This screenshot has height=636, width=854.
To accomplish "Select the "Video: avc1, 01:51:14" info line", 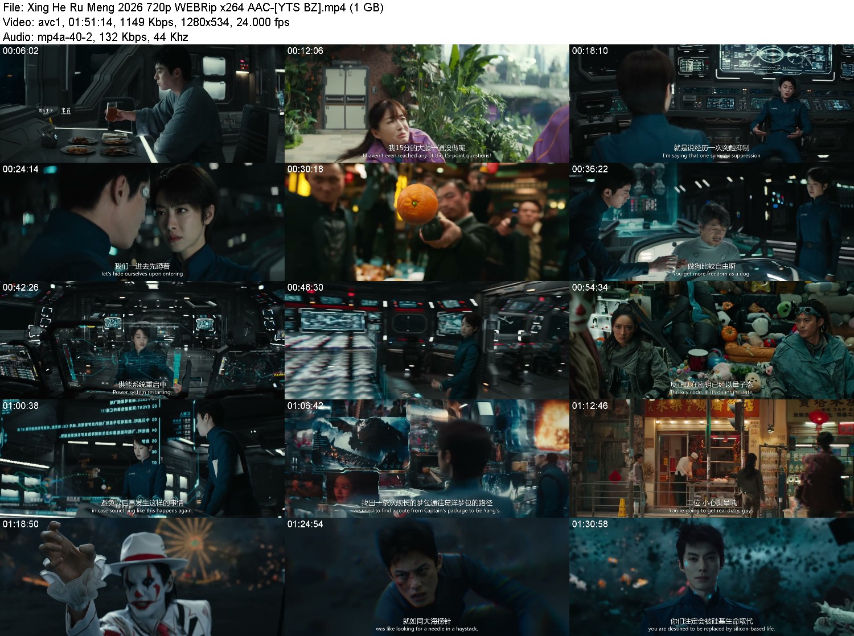I will tap(146, 22).
